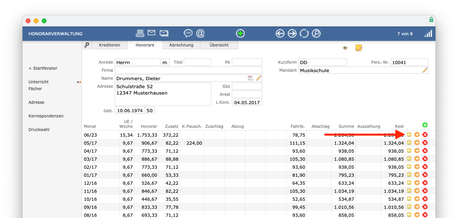Viewport: 458px width, 218px height.
Task: Click yellow recalculate icon in row 05/17
Action: click(409, 142)
